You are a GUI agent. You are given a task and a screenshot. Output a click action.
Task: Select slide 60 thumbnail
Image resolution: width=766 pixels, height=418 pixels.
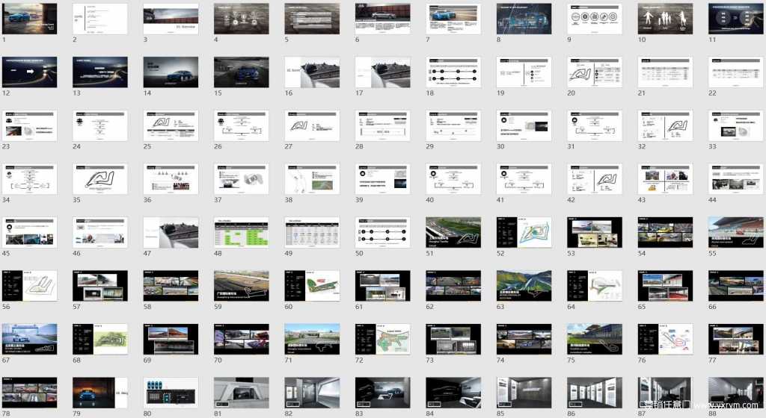pos(312,286)
